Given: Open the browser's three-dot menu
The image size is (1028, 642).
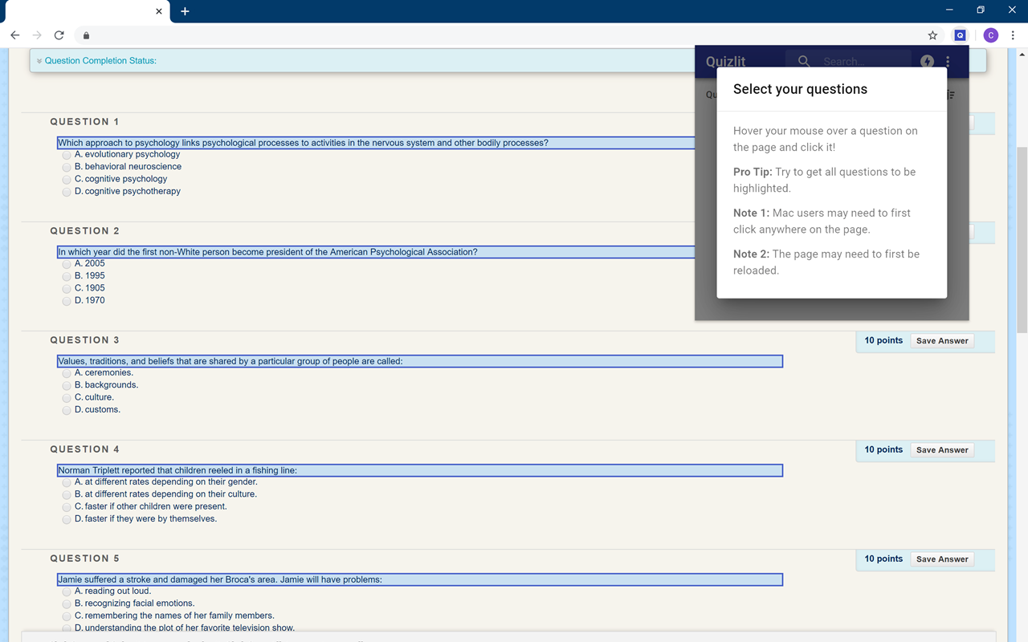Looking at the screenshot, I should pyautogui.click(x=1013, y=35).
